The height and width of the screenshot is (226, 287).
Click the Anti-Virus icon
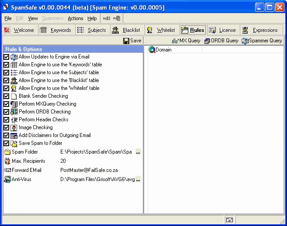(x=7, y=179)
